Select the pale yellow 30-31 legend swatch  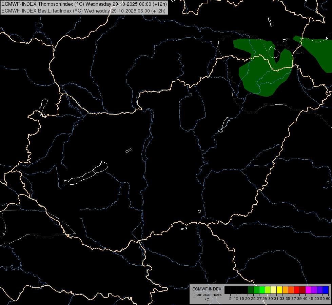point(274,290)
